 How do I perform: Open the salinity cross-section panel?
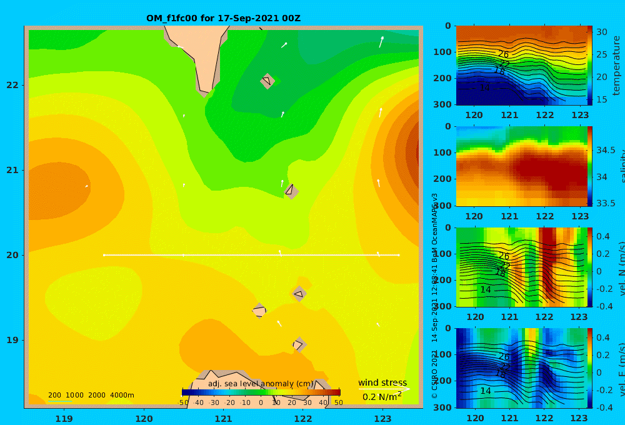click(x=522, y=166)
